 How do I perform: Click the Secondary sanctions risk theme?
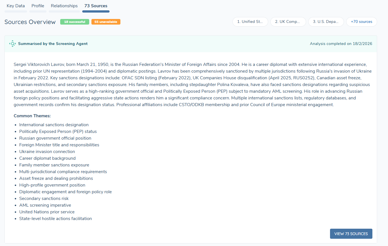pos(44,199)
